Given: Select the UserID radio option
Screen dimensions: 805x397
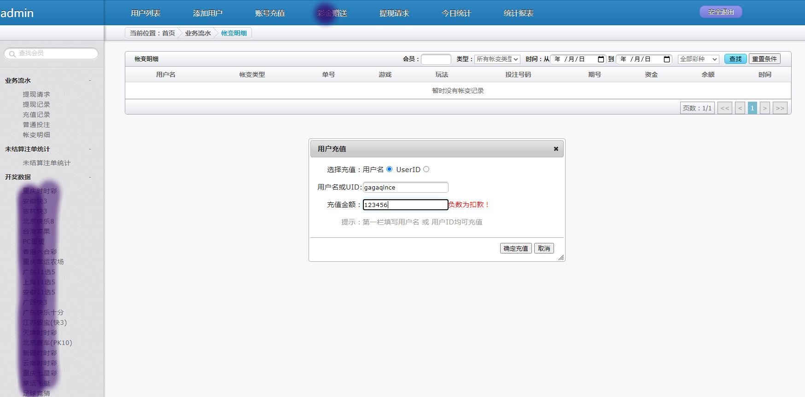Looking at the screenshot, I should pos(426,169).
